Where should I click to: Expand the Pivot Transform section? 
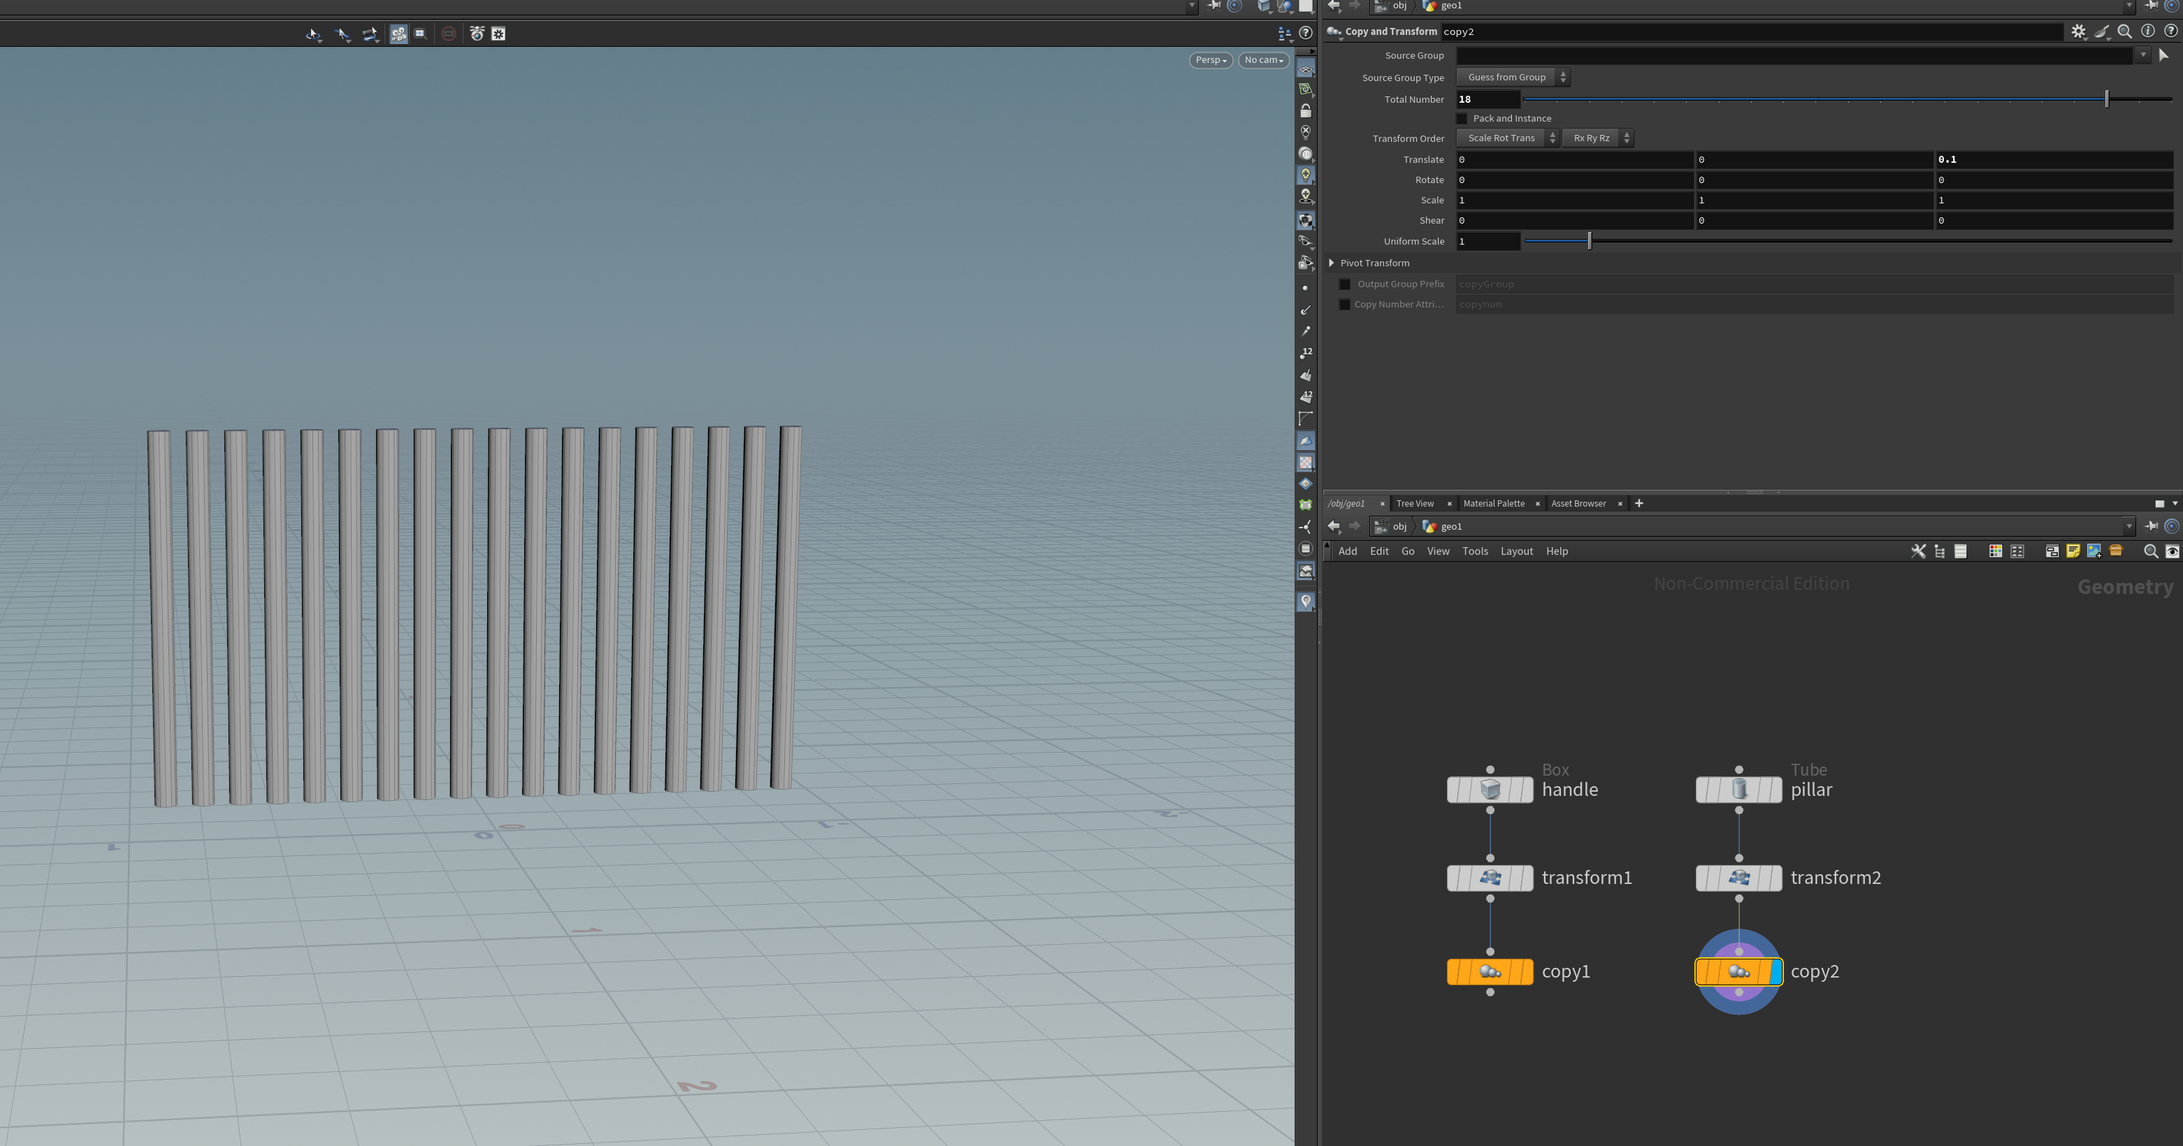(x=1332, y=263)
